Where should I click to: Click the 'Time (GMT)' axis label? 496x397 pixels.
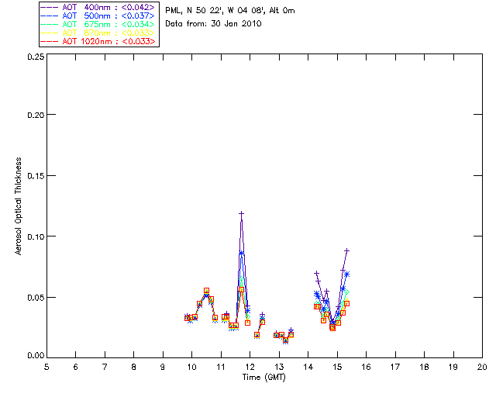[263, 378]
